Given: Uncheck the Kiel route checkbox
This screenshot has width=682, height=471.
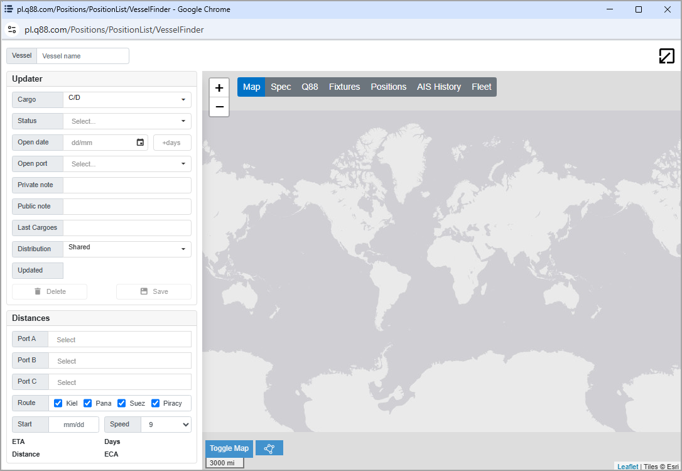Looking at the screenshot, I should coord(58,403).
